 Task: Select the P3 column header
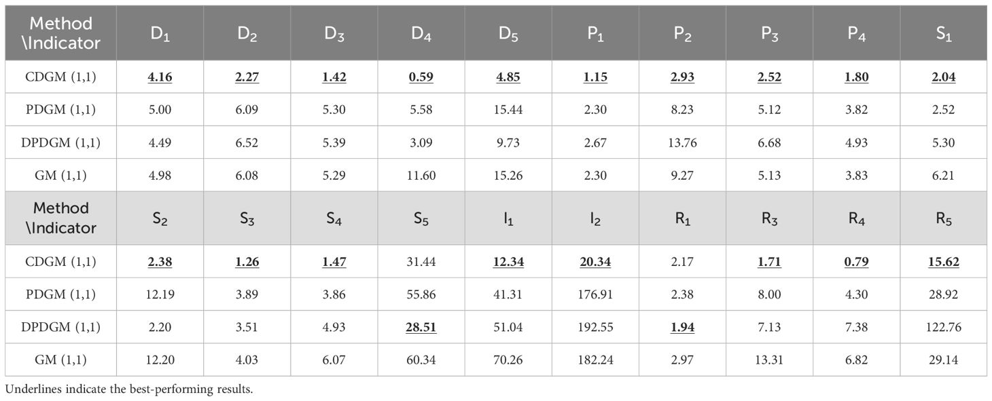(768, 34)
